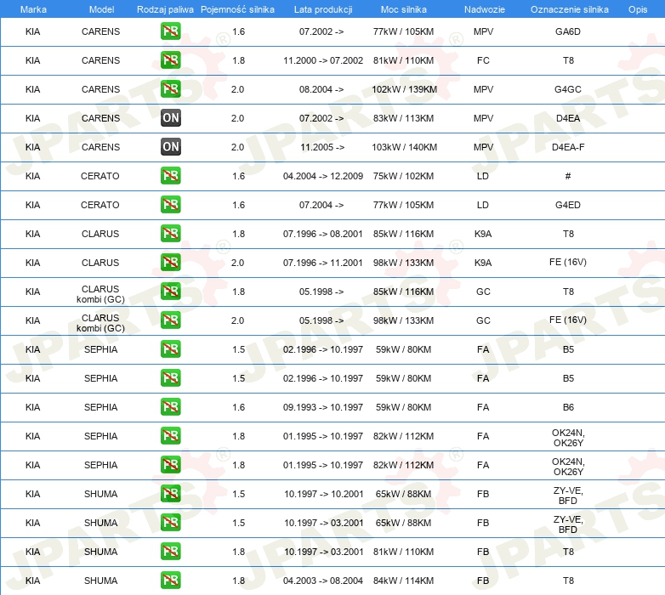Select the petrol icon in the CERATO G4ED row
The height and width of the screenshot is (595, 665).
click(x=170, y=205)
